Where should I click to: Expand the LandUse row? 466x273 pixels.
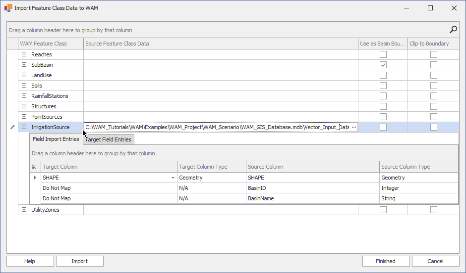24,75
